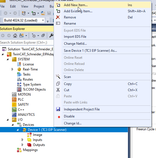Select Tasks in the tree
The height and width of the screenshot is (158, 156).
pos(27,74)
